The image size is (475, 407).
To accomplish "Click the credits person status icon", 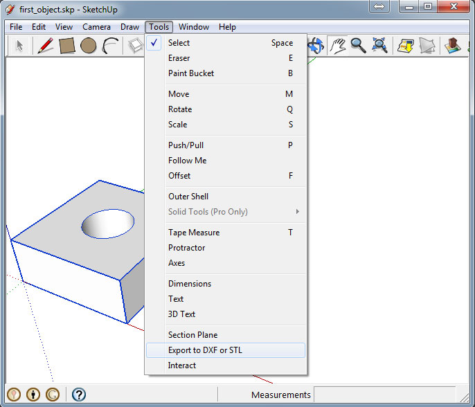I will (x=33, y=395).
